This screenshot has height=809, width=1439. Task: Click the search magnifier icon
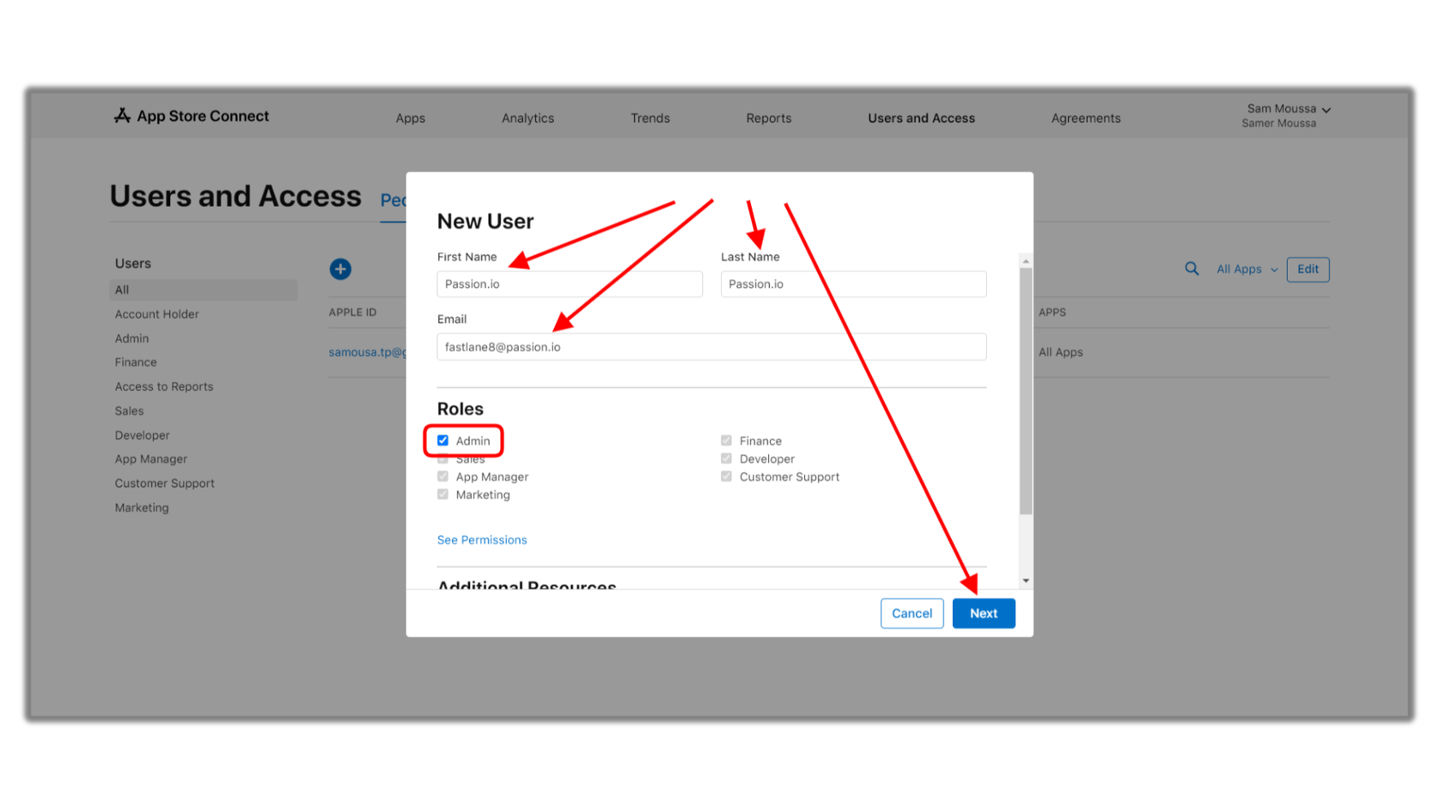click(1192, 269)
